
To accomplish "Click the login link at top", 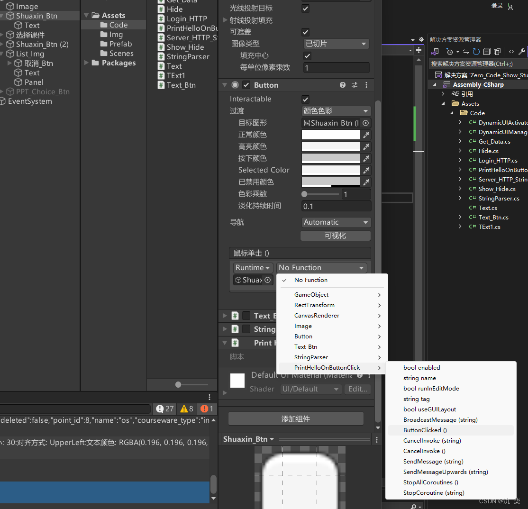I will click(497, 6).
